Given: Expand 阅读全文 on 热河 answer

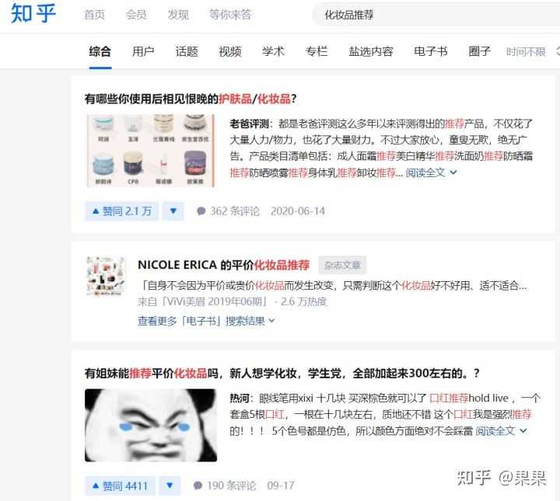Looking at the screenshot, I should pos(501,431).
